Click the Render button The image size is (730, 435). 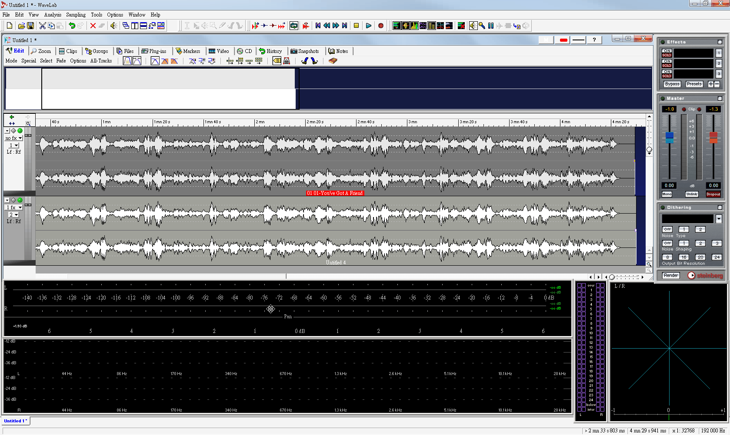click(671, 276)
